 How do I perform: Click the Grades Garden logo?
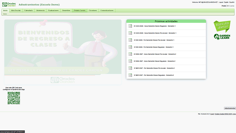[x=9, y=4]
